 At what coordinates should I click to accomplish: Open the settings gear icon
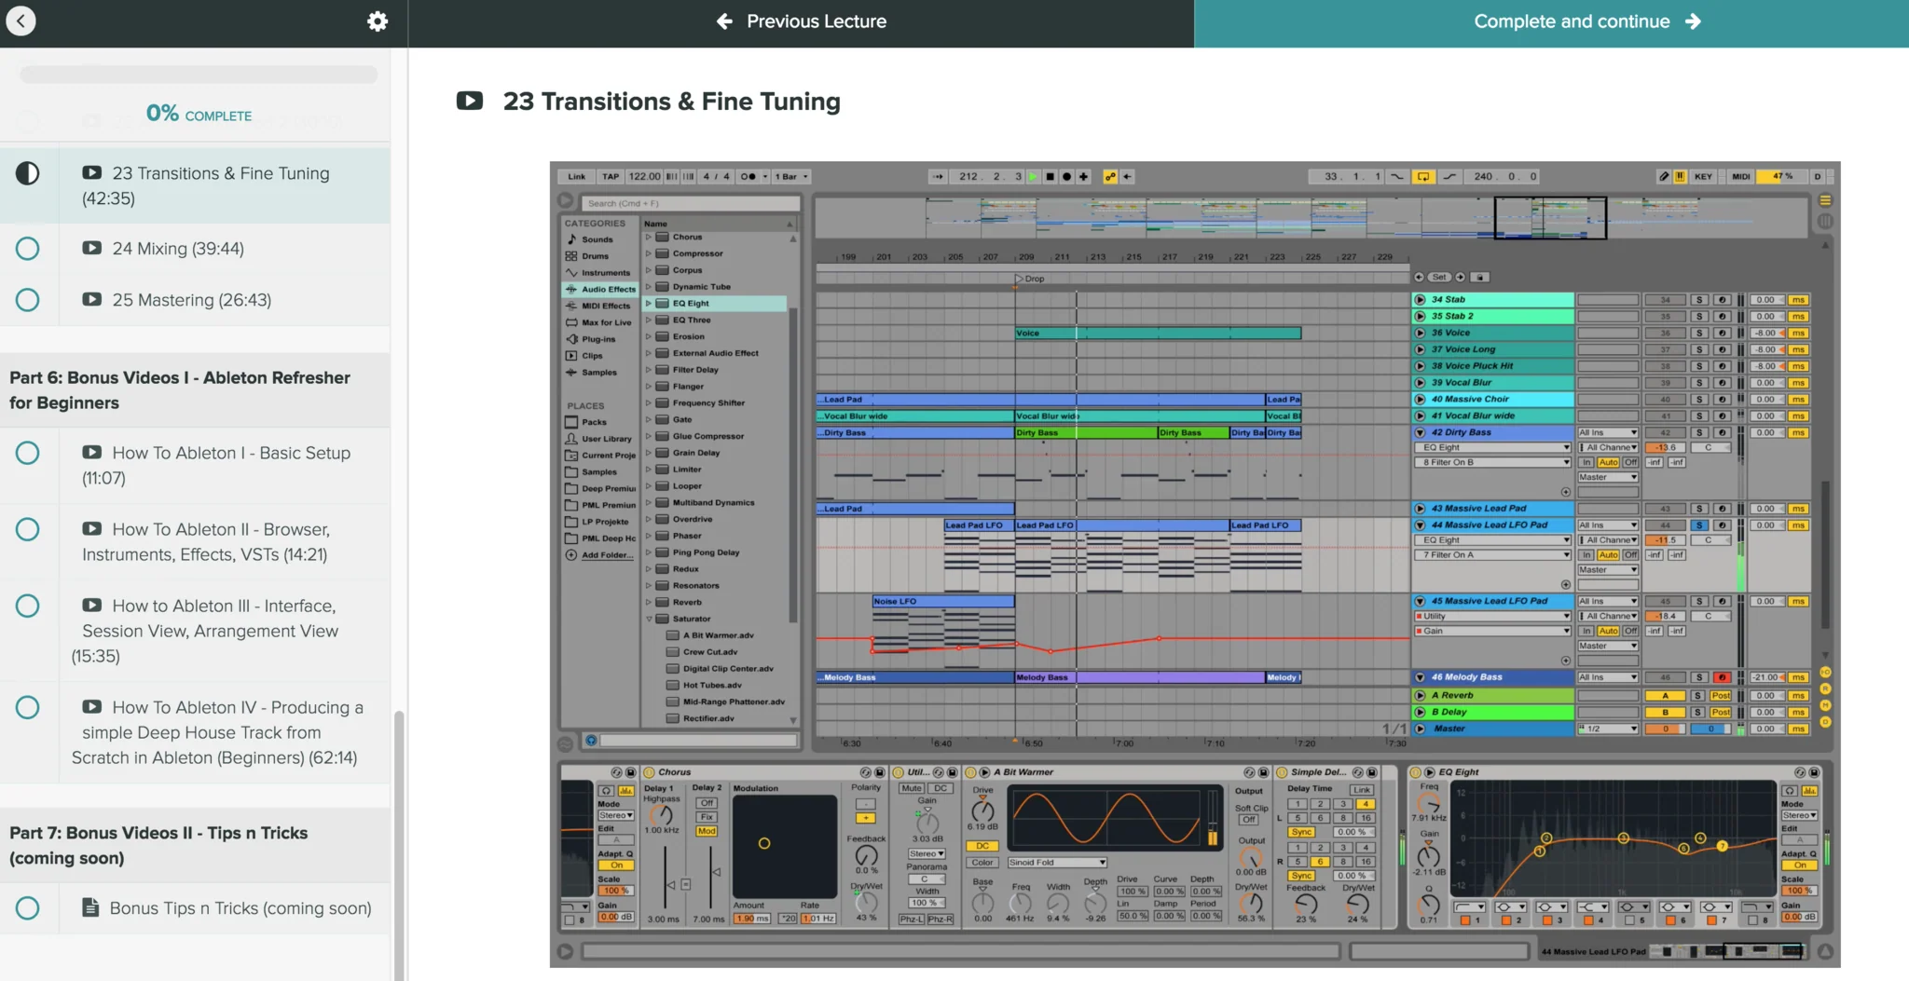coord(377,21)
